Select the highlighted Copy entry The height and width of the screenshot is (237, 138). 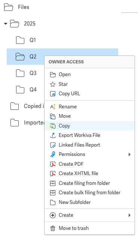[89, 126]
